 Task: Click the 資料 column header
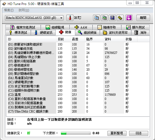[113, 39]
